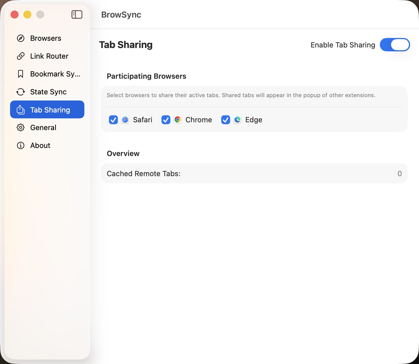Minimize window with the yellow button
The width and height of the screenshot is (419, 364).
(x=27, y=15)
